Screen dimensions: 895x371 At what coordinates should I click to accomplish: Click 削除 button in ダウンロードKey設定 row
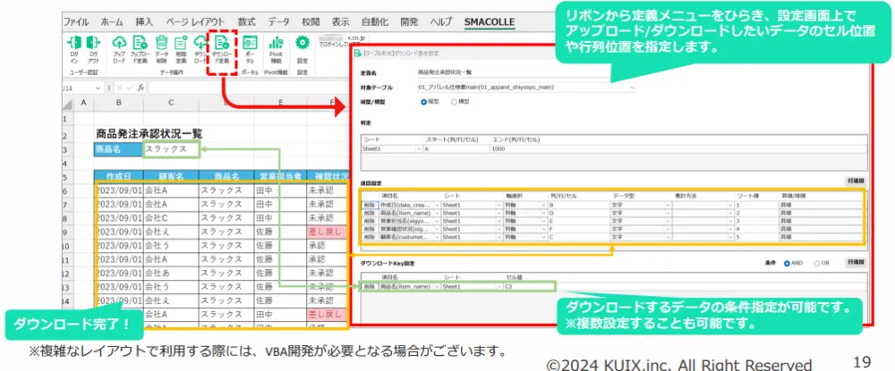[x=369, y=287]
